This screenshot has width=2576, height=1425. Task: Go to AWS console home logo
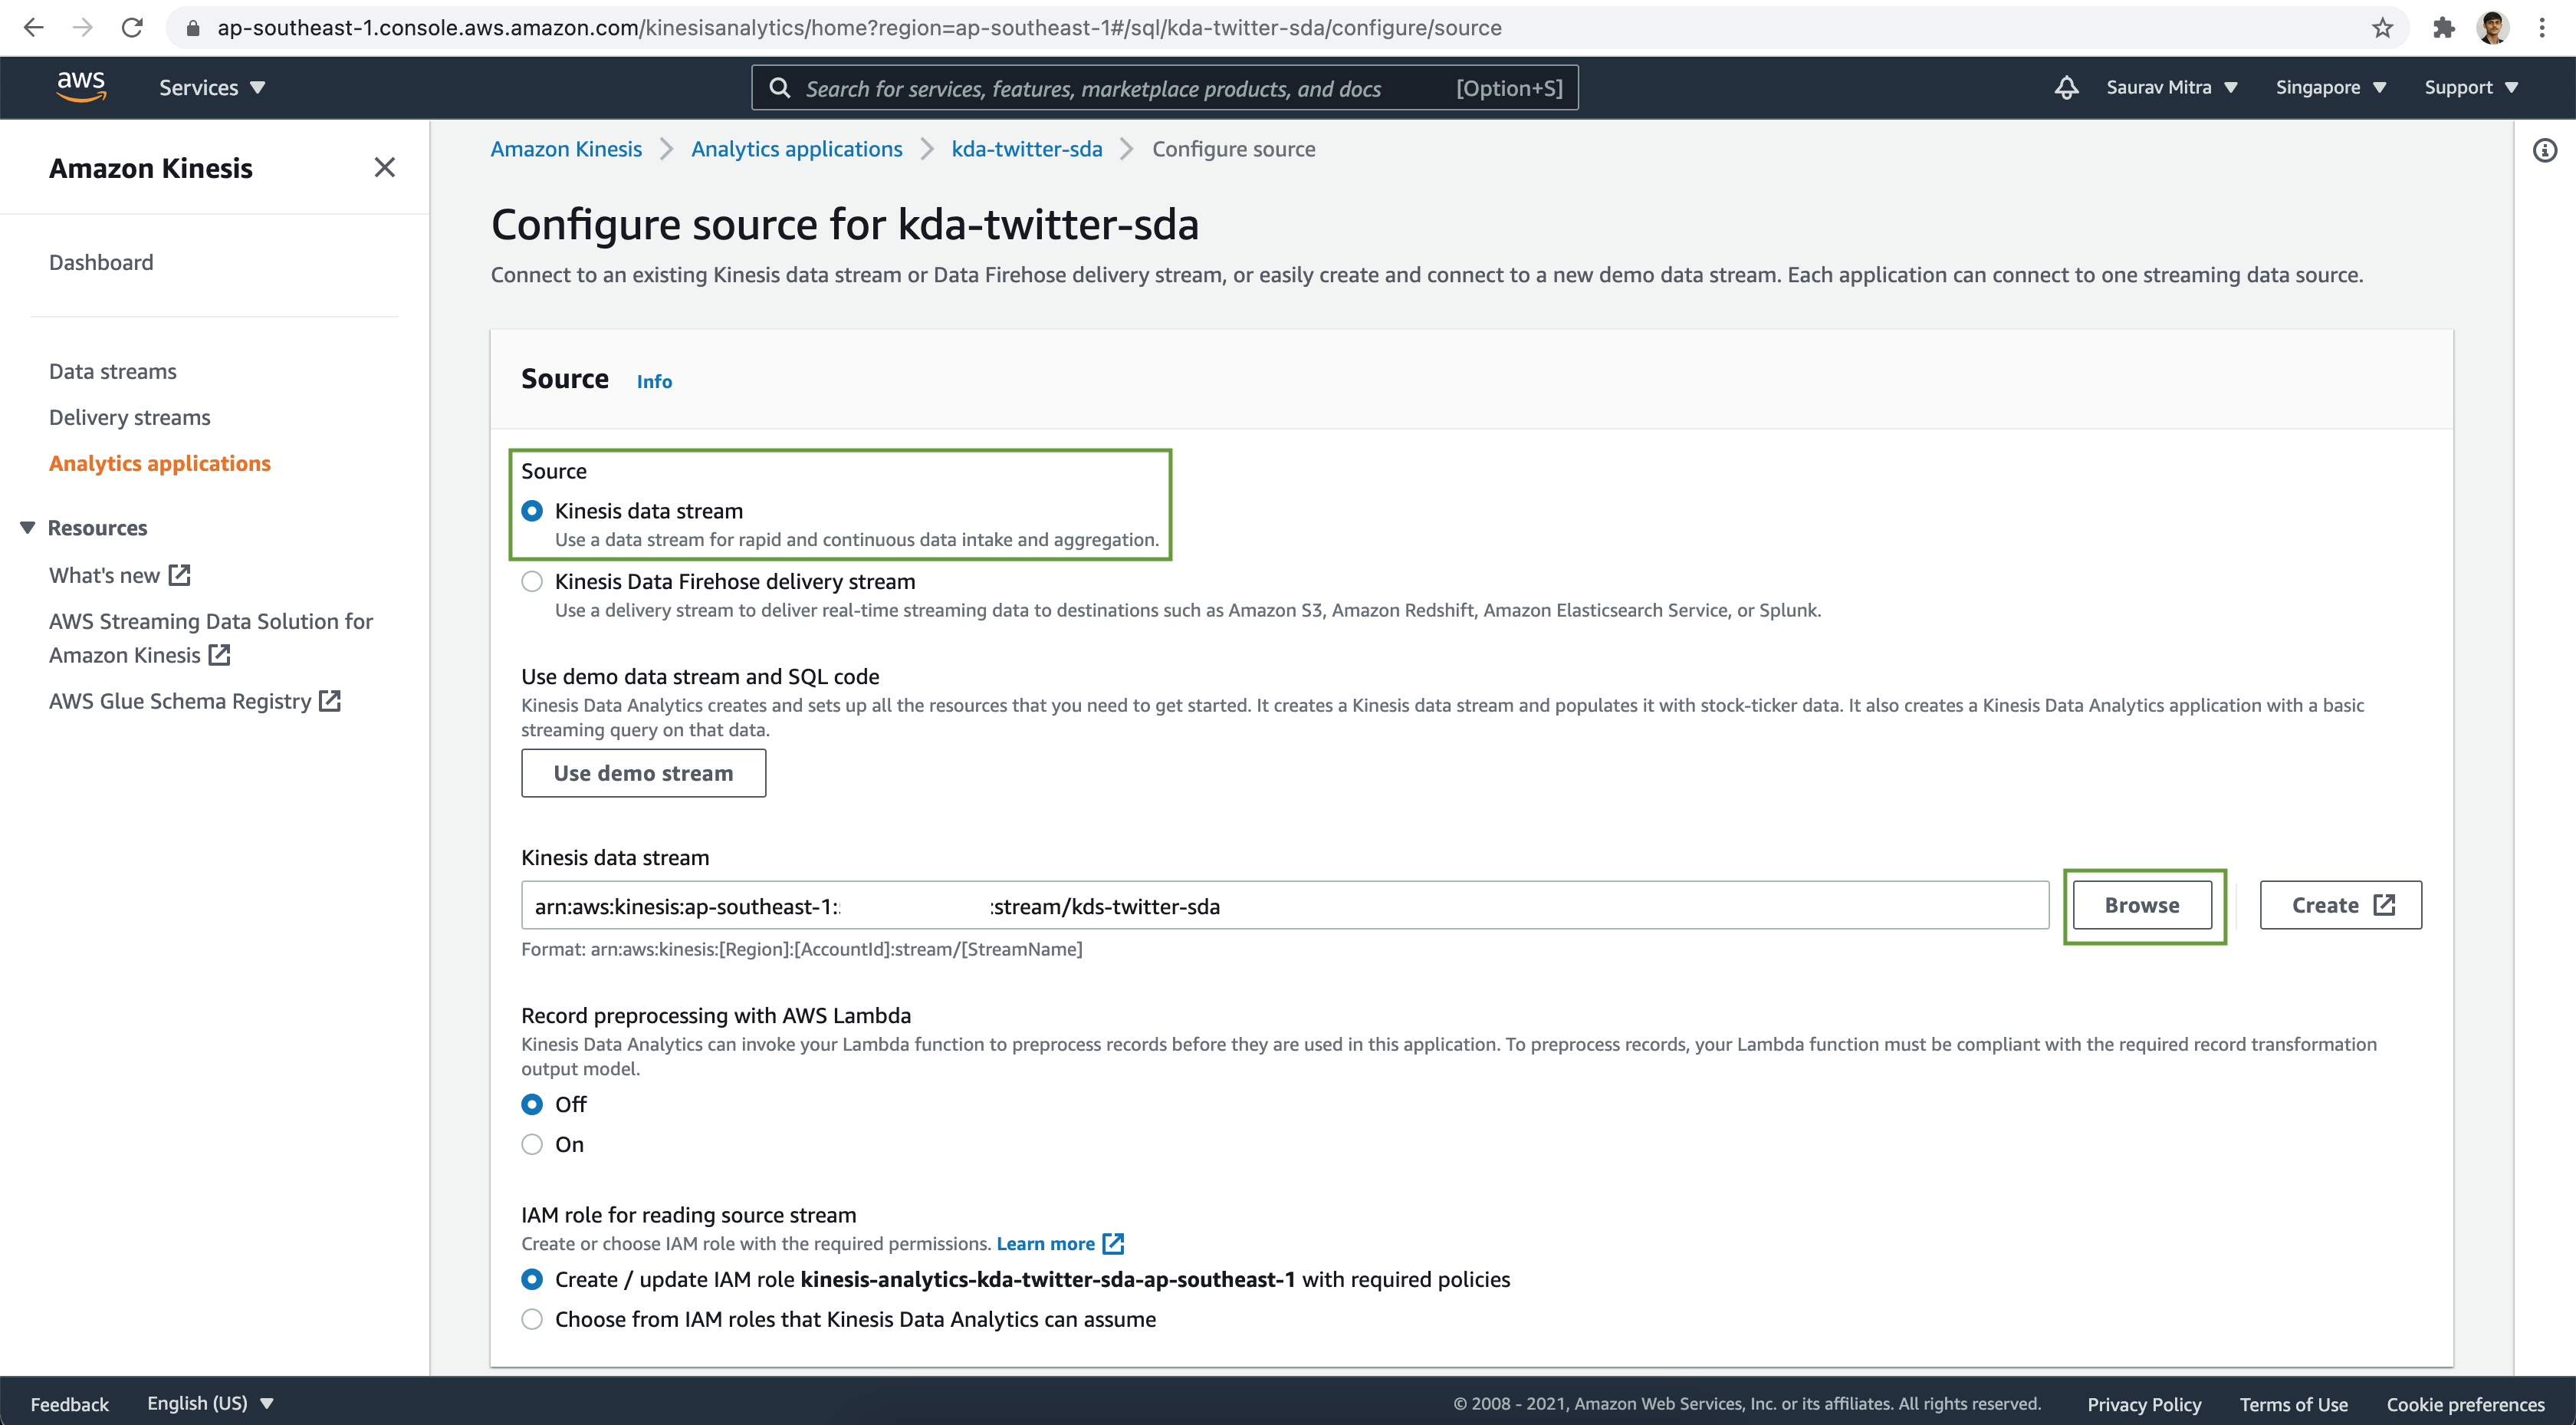(x=81, y=87)
